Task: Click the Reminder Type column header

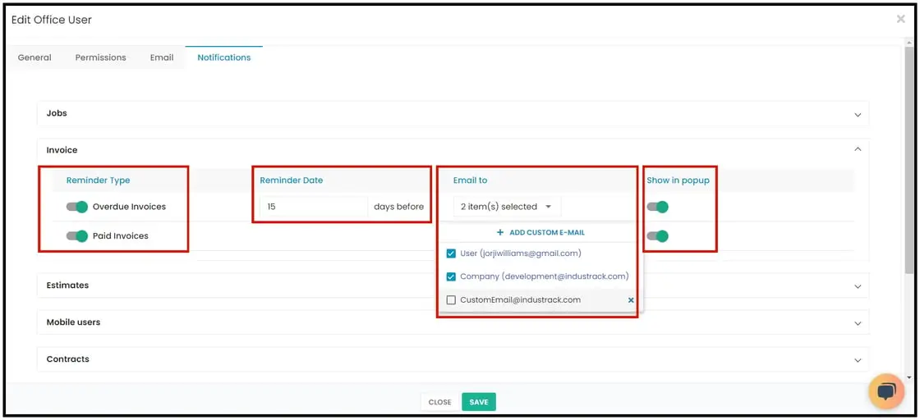Action: [x=98, y=180]
